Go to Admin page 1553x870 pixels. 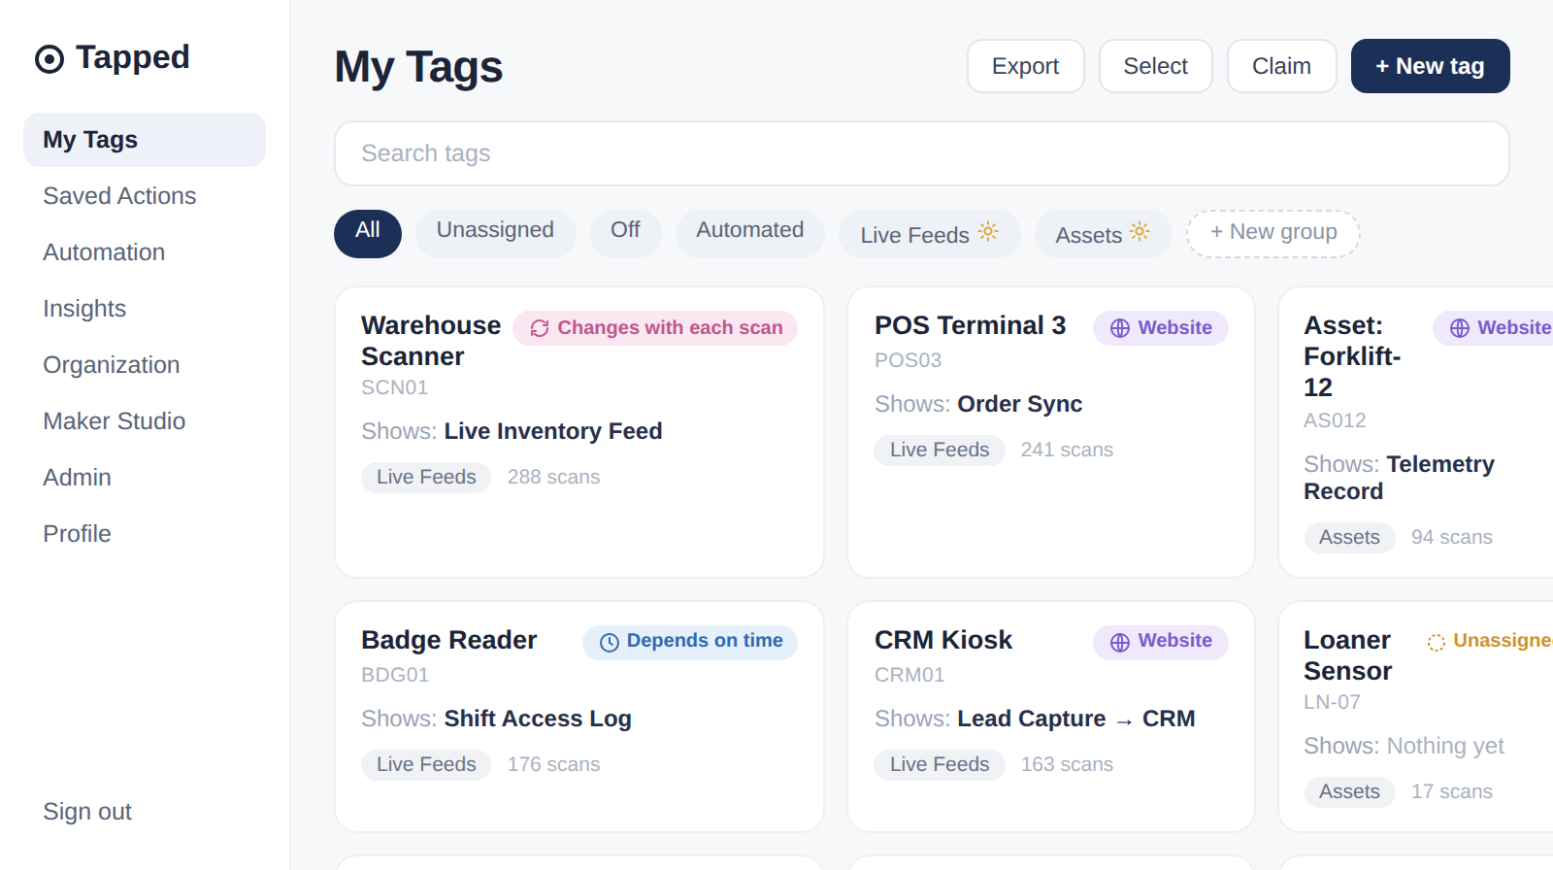(145, 478)
